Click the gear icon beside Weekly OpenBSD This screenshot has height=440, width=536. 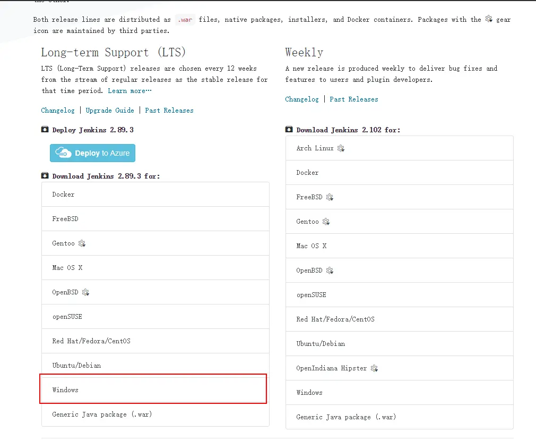[x=330, y=270]
